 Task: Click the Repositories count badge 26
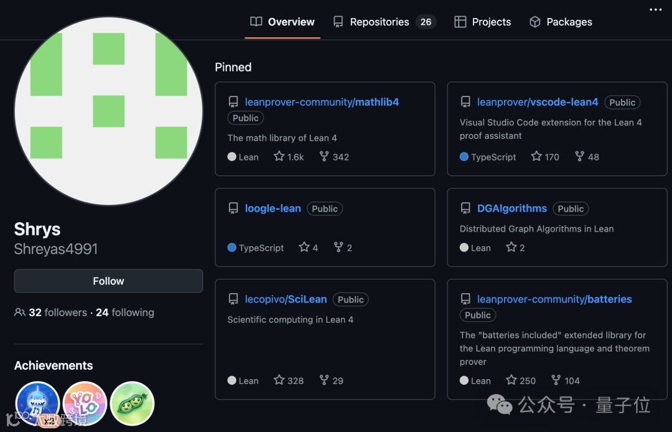click(x=426, y=22)
